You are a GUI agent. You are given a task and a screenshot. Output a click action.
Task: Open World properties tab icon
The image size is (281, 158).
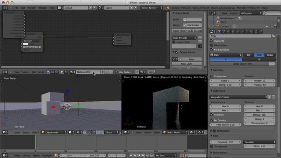tap(228, 32)
